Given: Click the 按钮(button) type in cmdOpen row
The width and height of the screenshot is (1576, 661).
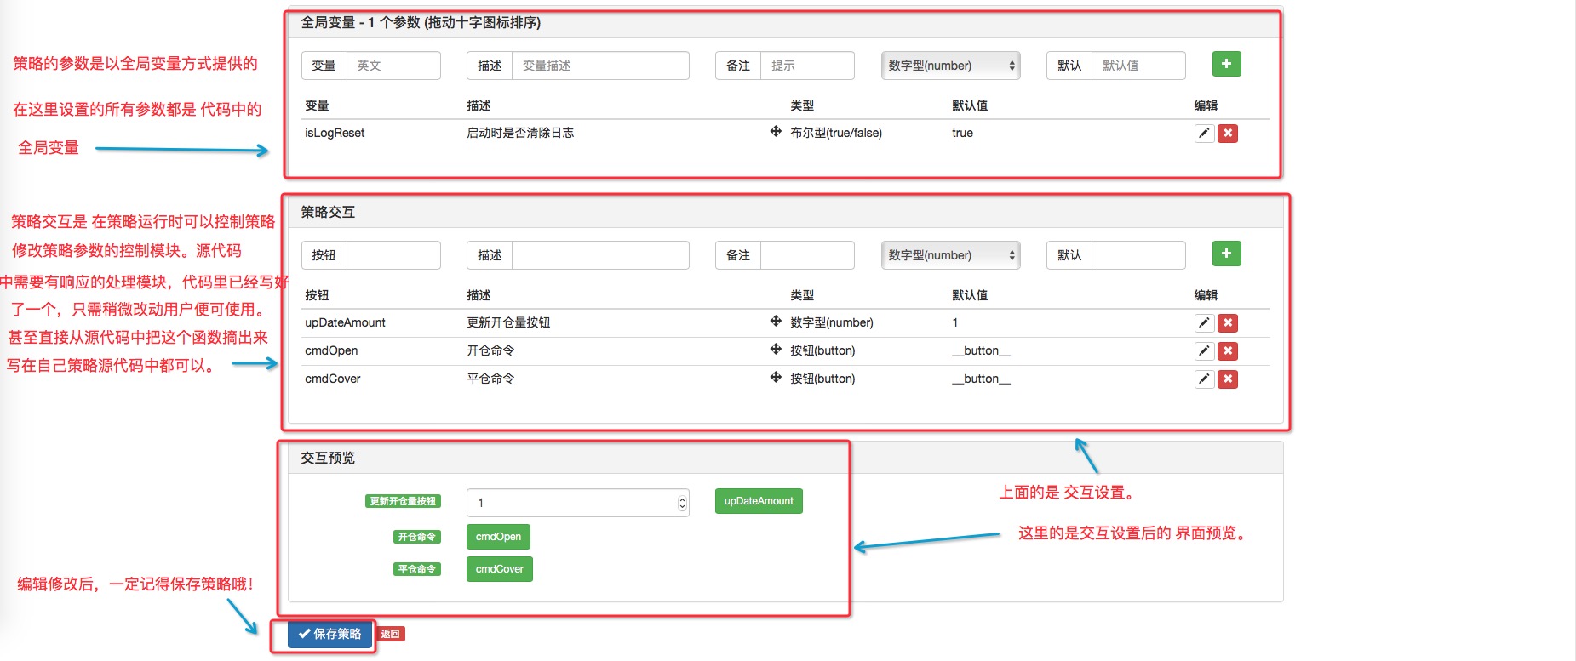Looking at the screenshot, I should click(x=822, y=350).
